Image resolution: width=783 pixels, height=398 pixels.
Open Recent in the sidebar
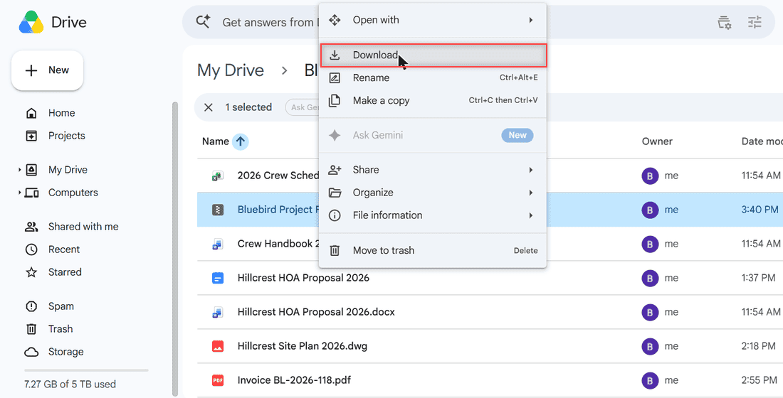tap(64, 249)
